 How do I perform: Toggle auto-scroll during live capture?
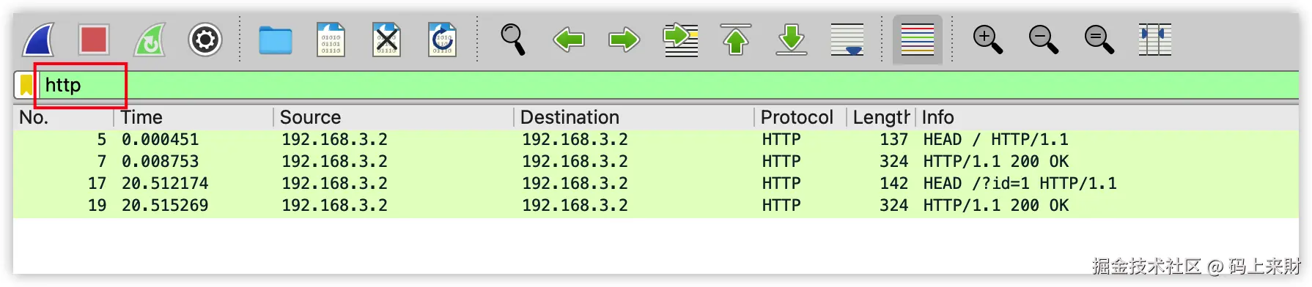(x=847, y=39)
